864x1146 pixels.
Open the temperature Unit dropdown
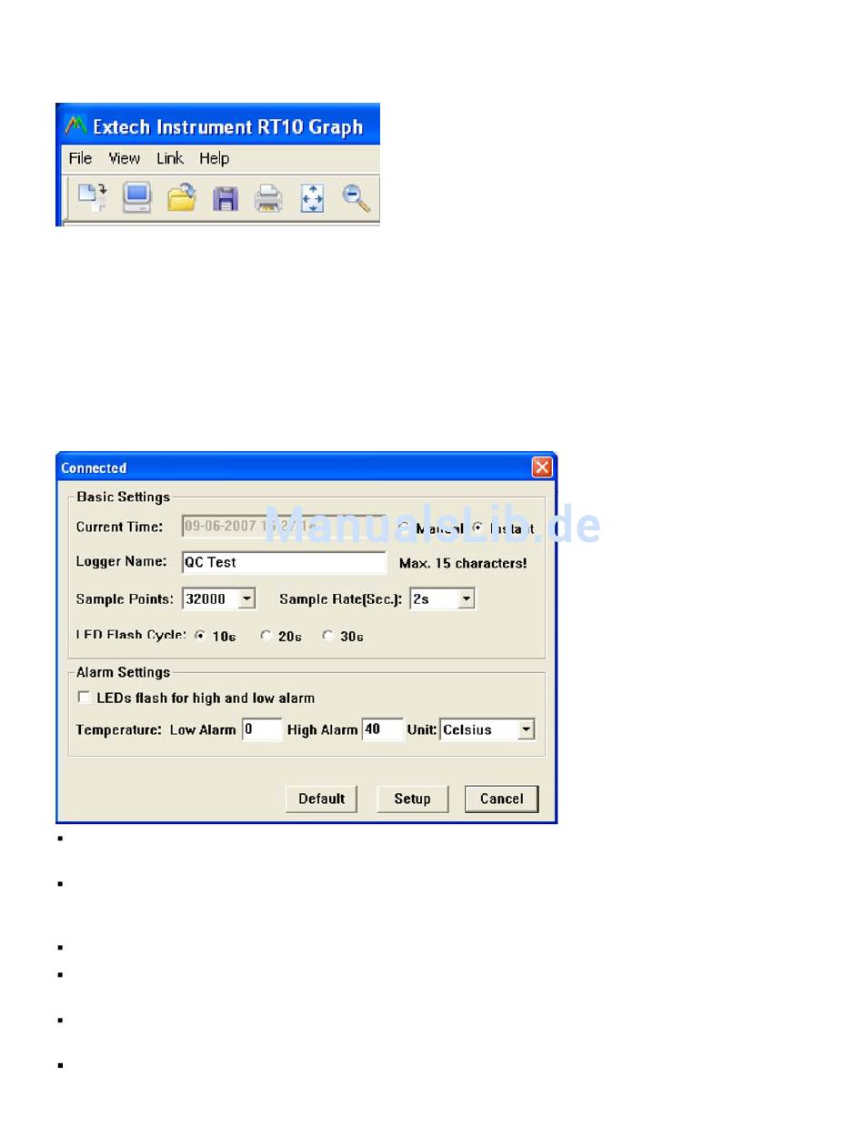coord(525,729)
